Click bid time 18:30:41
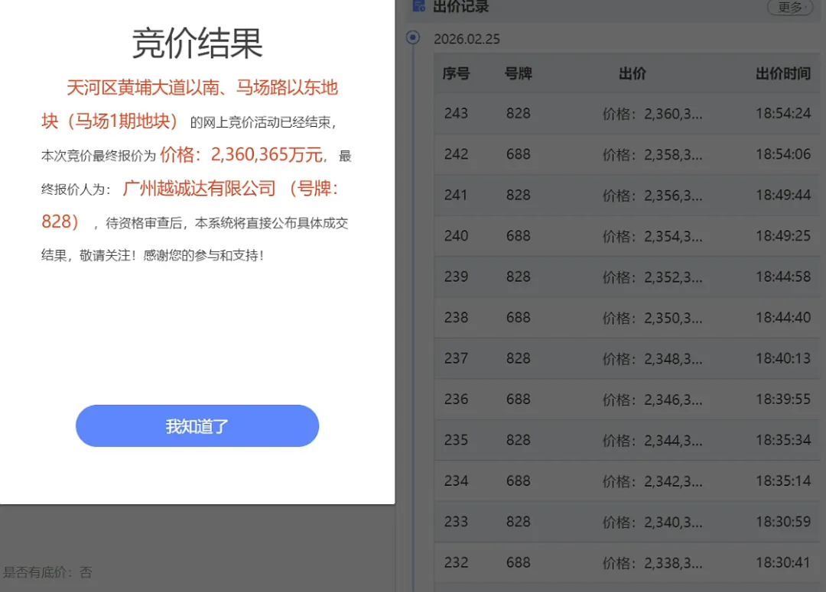 (783, 562)
